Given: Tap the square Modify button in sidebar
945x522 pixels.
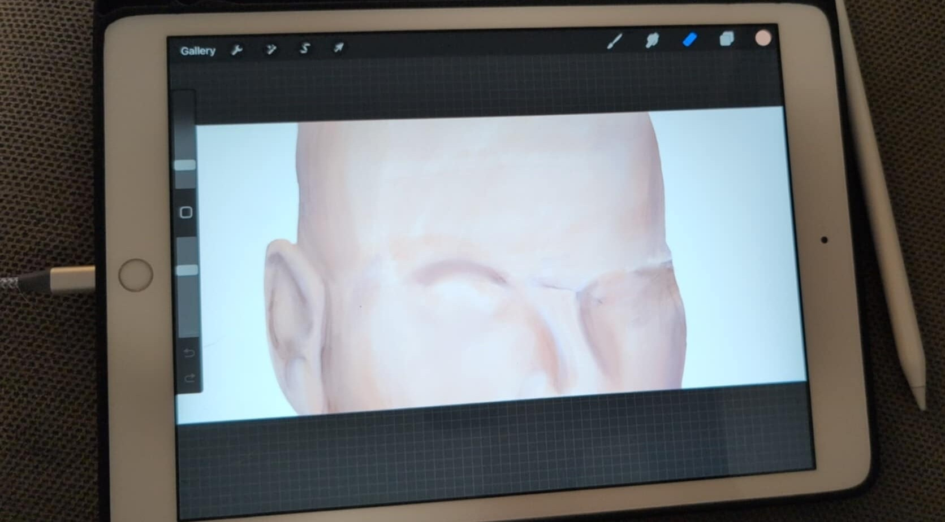Looking at the screenshot, I should click(185, 212).
